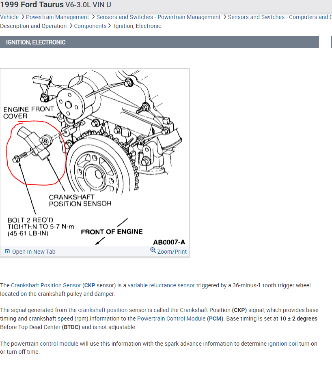Image resolution: width=332 pixels, height=372 pixels.
Task: Open the variable reluctance sensor link
Action: [161, 285]
